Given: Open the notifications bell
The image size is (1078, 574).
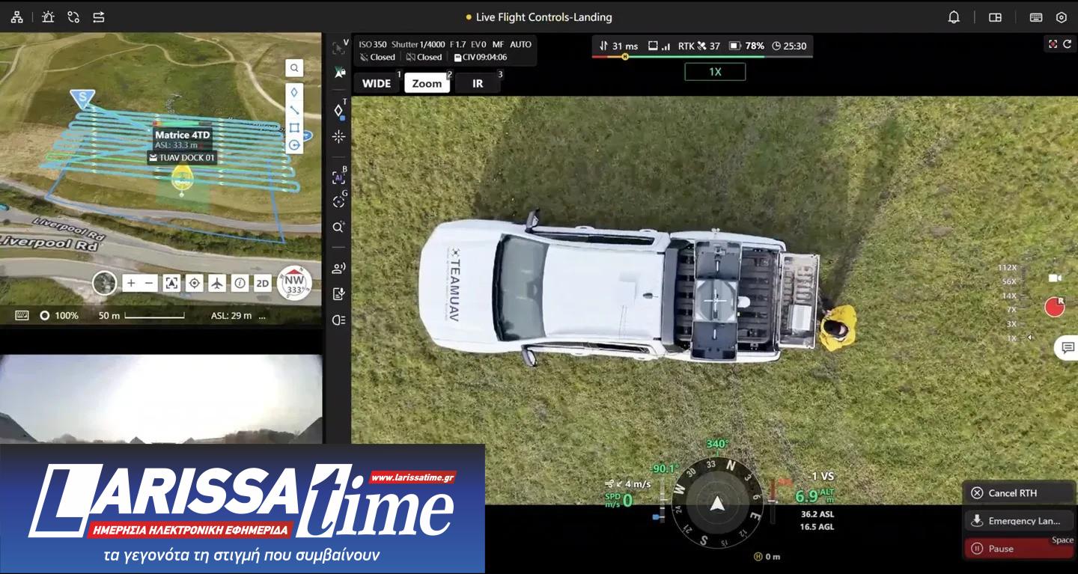Looking at the screenshot, I should click(954, 17).
